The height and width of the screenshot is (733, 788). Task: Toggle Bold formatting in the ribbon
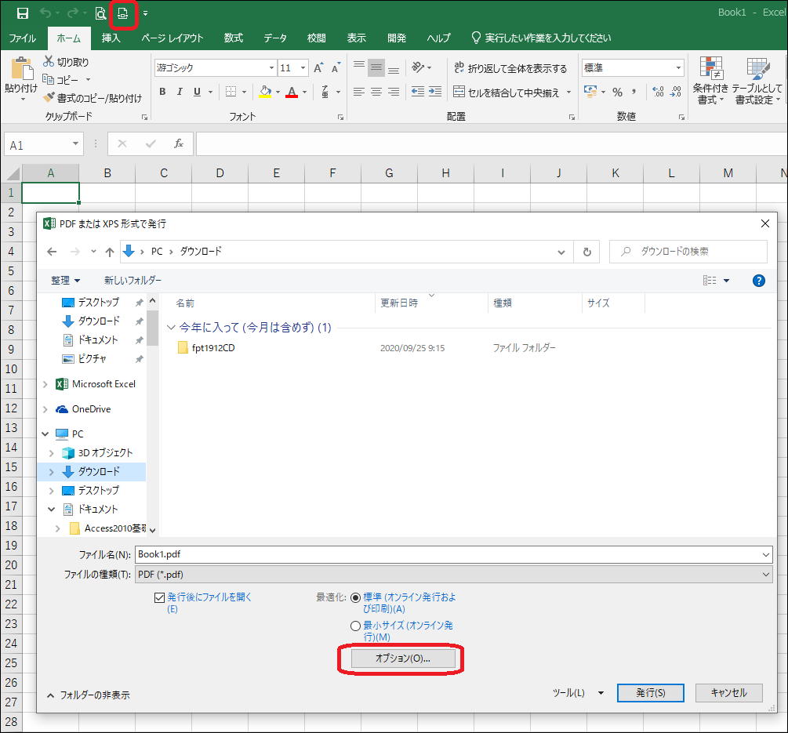coord(162,92)
